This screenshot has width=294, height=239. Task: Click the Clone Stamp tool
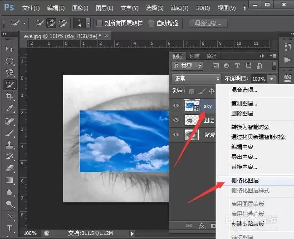(10, 144)
